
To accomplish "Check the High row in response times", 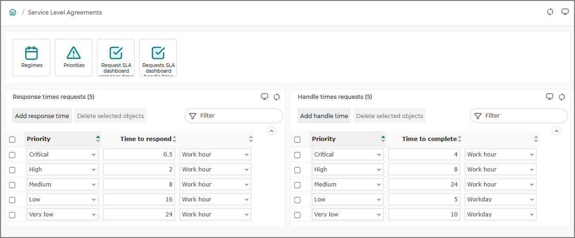I will click(12, 170).
